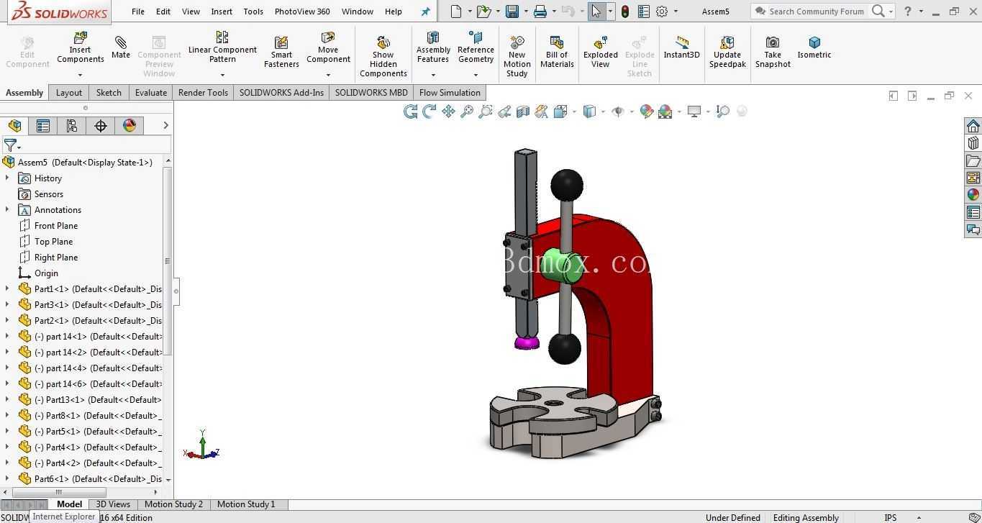The image size is (982, 523).
Task: Launch Smart Fasteners
Action: (x=281, y=52)
